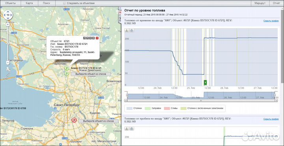Click the Кудрово label on the map
Image resolution: width=284 pixels, height=146 pixels.
click(x=95, y=113)
